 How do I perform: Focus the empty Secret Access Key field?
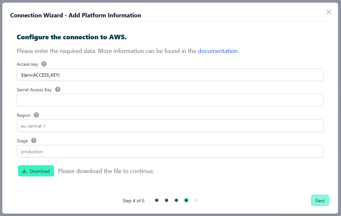pos(170,100)
